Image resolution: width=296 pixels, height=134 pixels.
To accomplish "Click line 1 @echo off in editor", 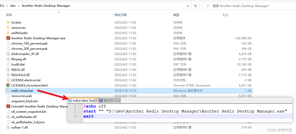I will point(95,106).
